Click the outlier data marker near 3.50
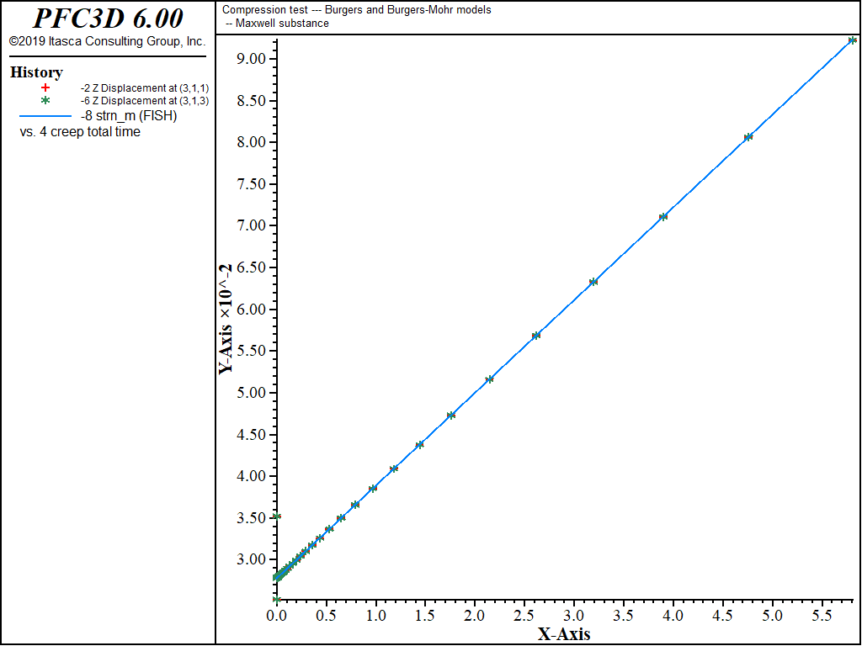This screenshot has width=862, height=646. click(277, 516)
